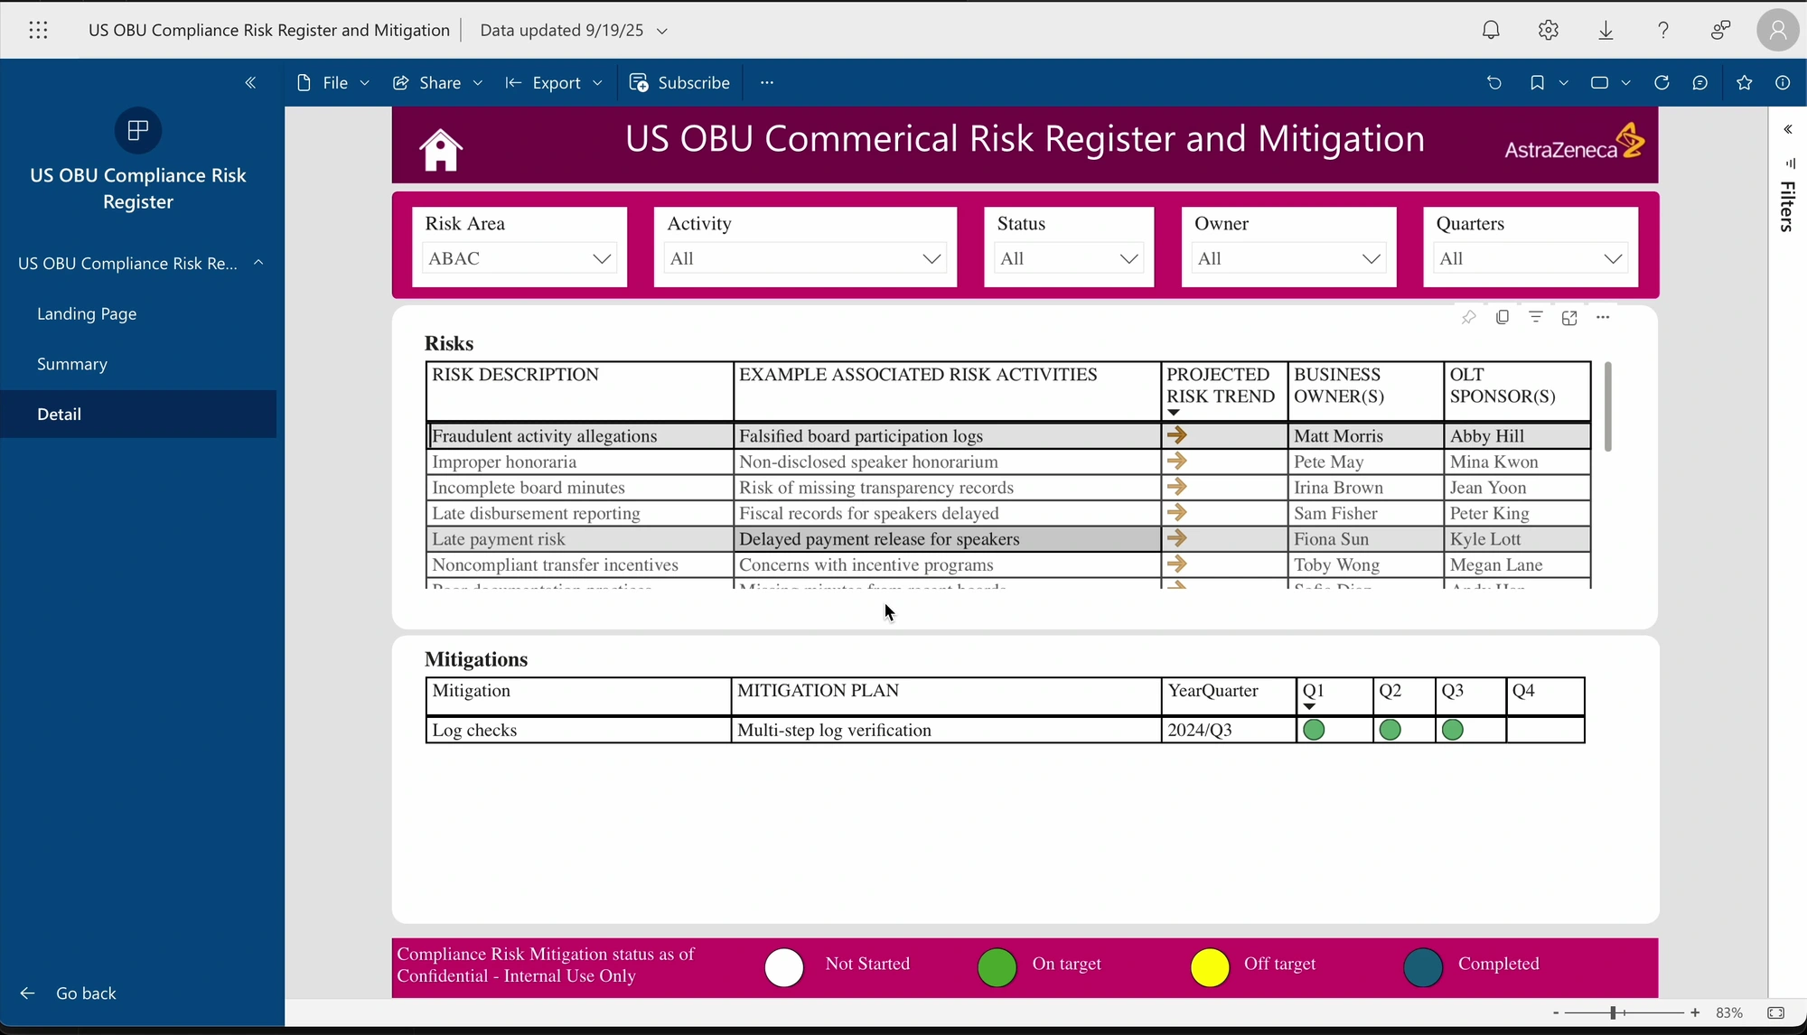Open the Export menu
The image size is (1807, 1035).
[553, 82]
